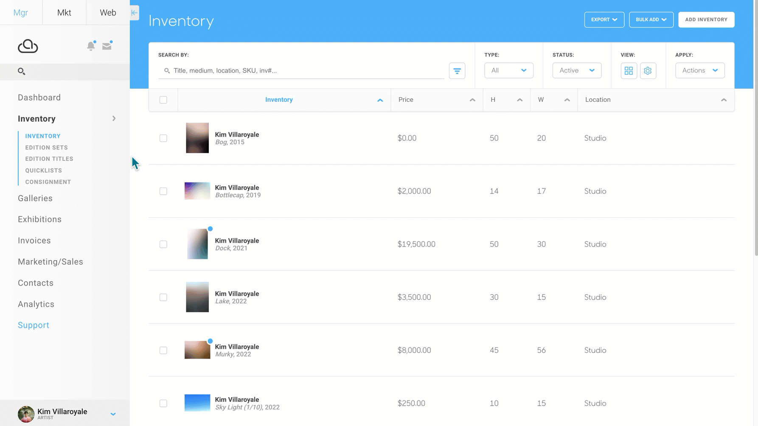758x426 pixels.
Task: Collapse the sidebar with the arrow icon
Action: pos(134,13)
